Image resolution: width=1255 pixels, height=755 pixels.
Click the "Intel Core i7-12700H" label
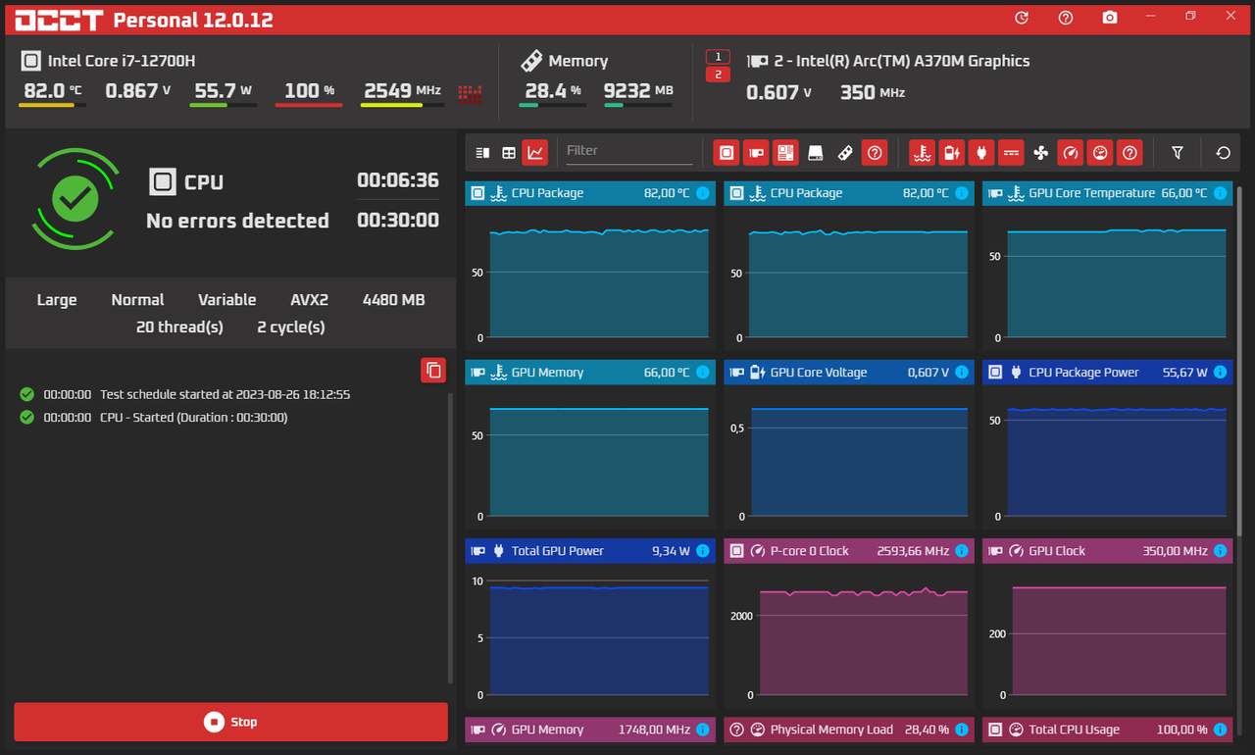tap(122, 61)
